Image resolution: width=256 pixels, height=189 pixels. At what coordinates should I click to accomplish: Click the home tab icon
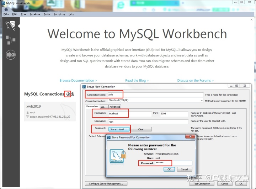6,9
